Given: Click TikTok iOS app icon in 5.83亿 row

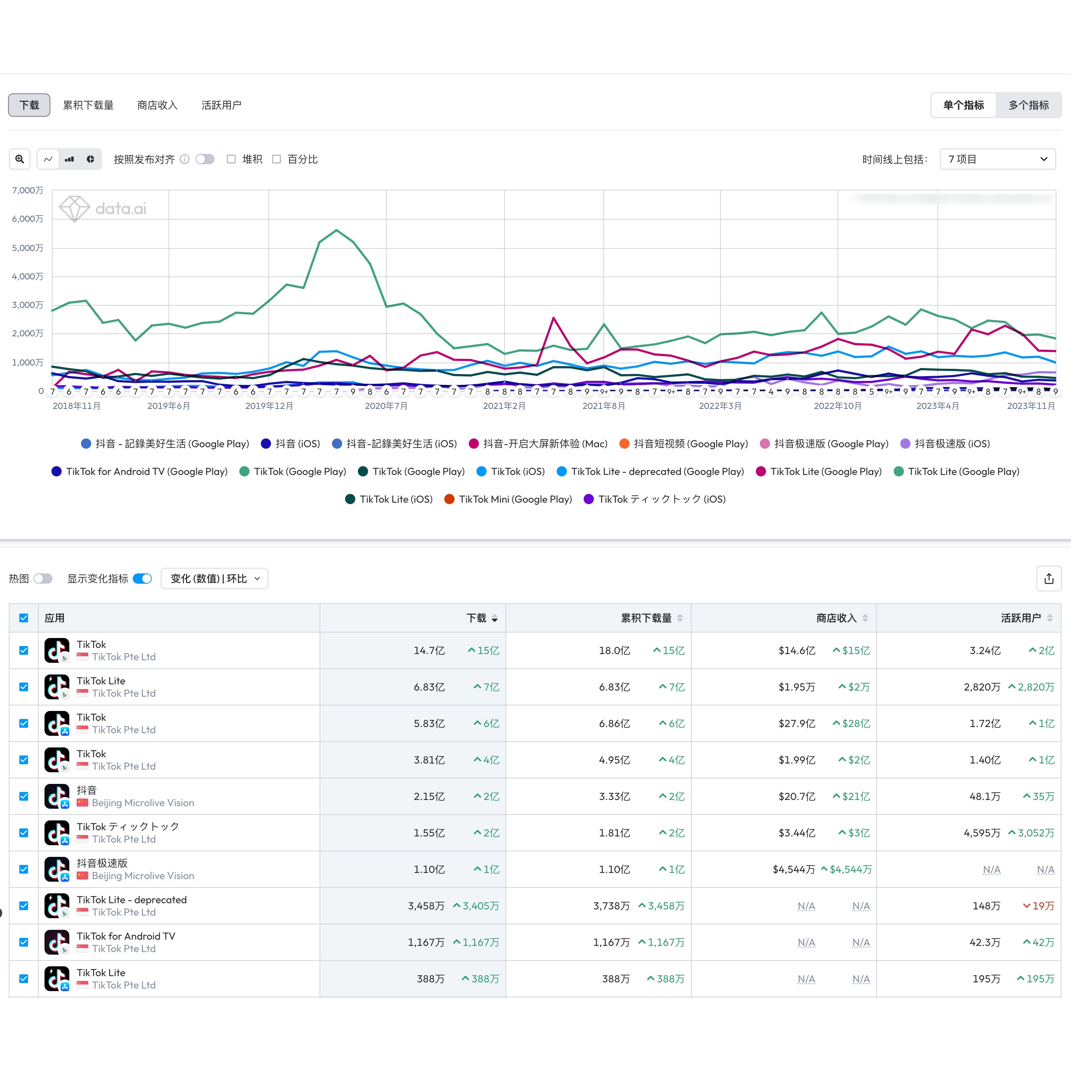Looking at the screenshot, I should 57,723.
